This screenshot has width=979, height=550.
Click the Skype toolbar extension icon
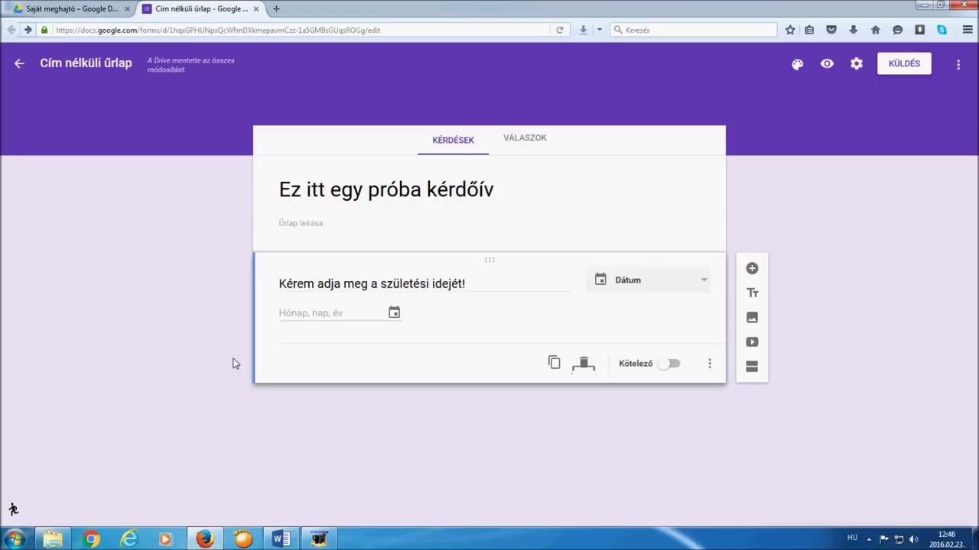pos(942,30)
